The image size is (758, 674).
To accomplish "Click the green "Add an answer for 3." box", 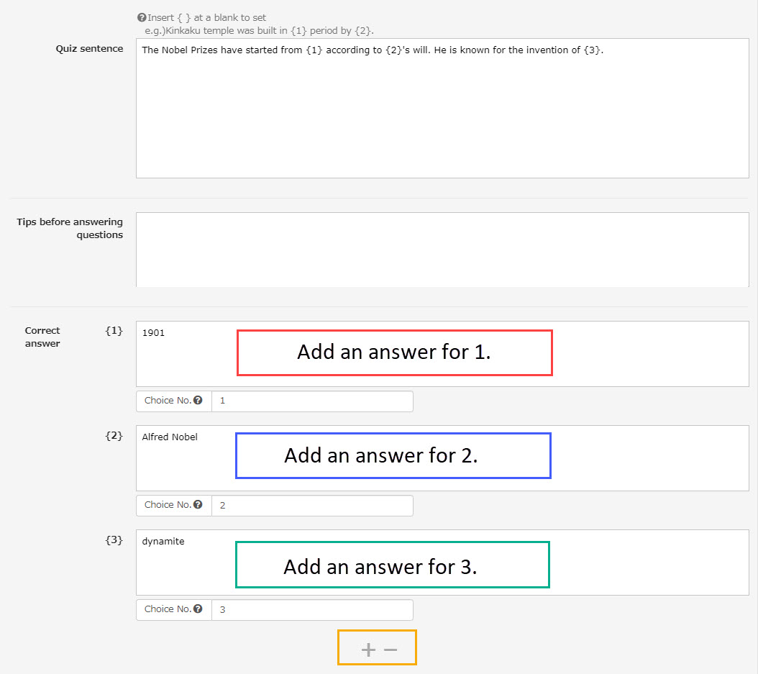I will click(x=392, y=565).
